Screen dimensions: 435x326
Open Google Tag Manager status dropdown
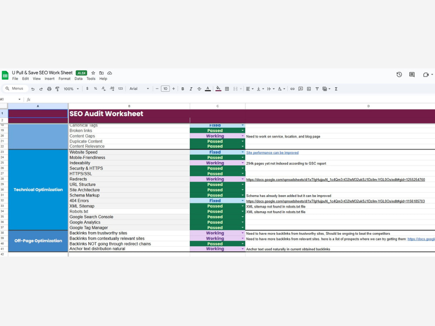click(x=242, y=228)
